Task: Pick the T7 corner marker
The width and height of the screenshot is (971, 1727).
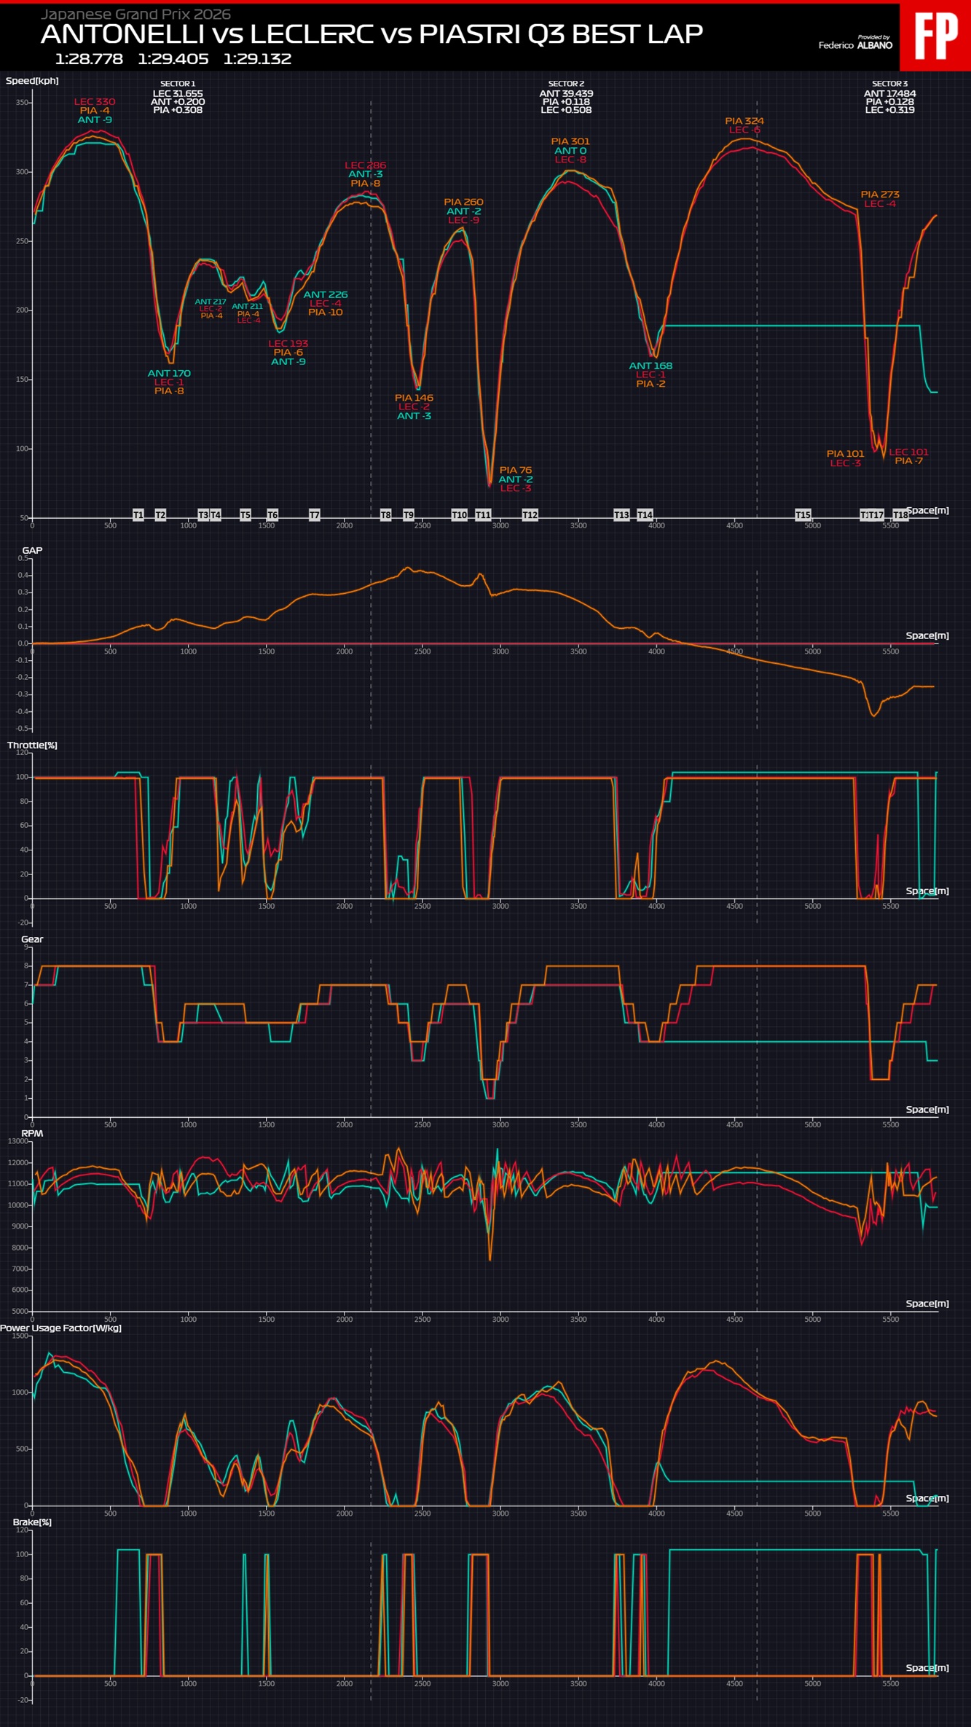Action: tap(315, 514)
